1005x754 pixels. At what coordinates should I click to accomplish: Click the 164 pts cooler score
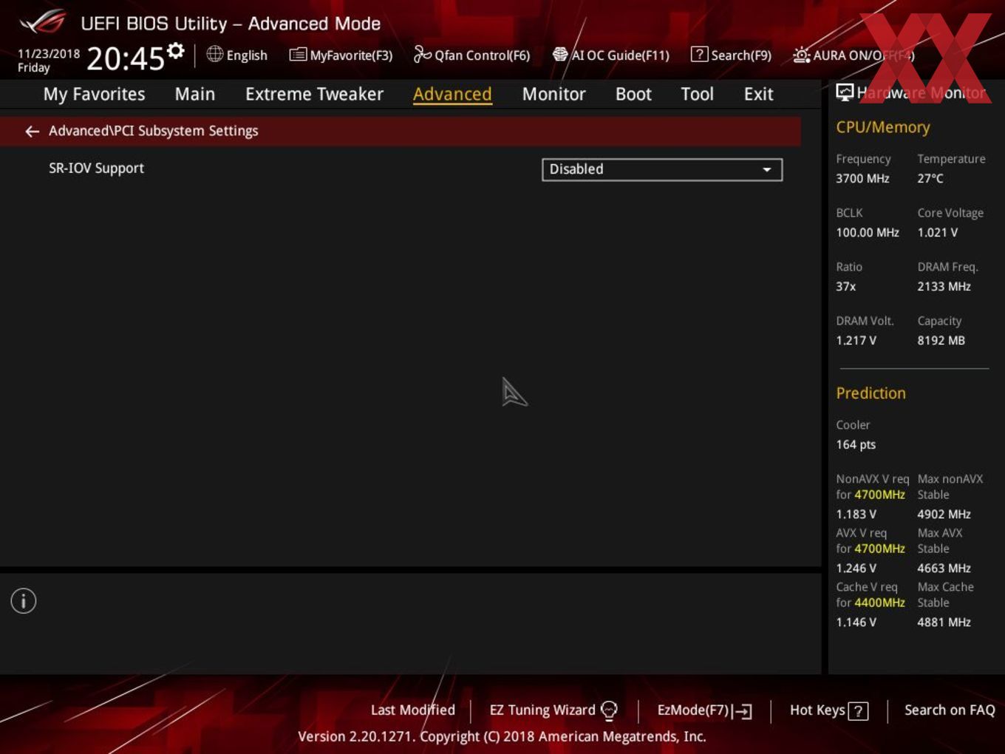(x=856, y=444)
